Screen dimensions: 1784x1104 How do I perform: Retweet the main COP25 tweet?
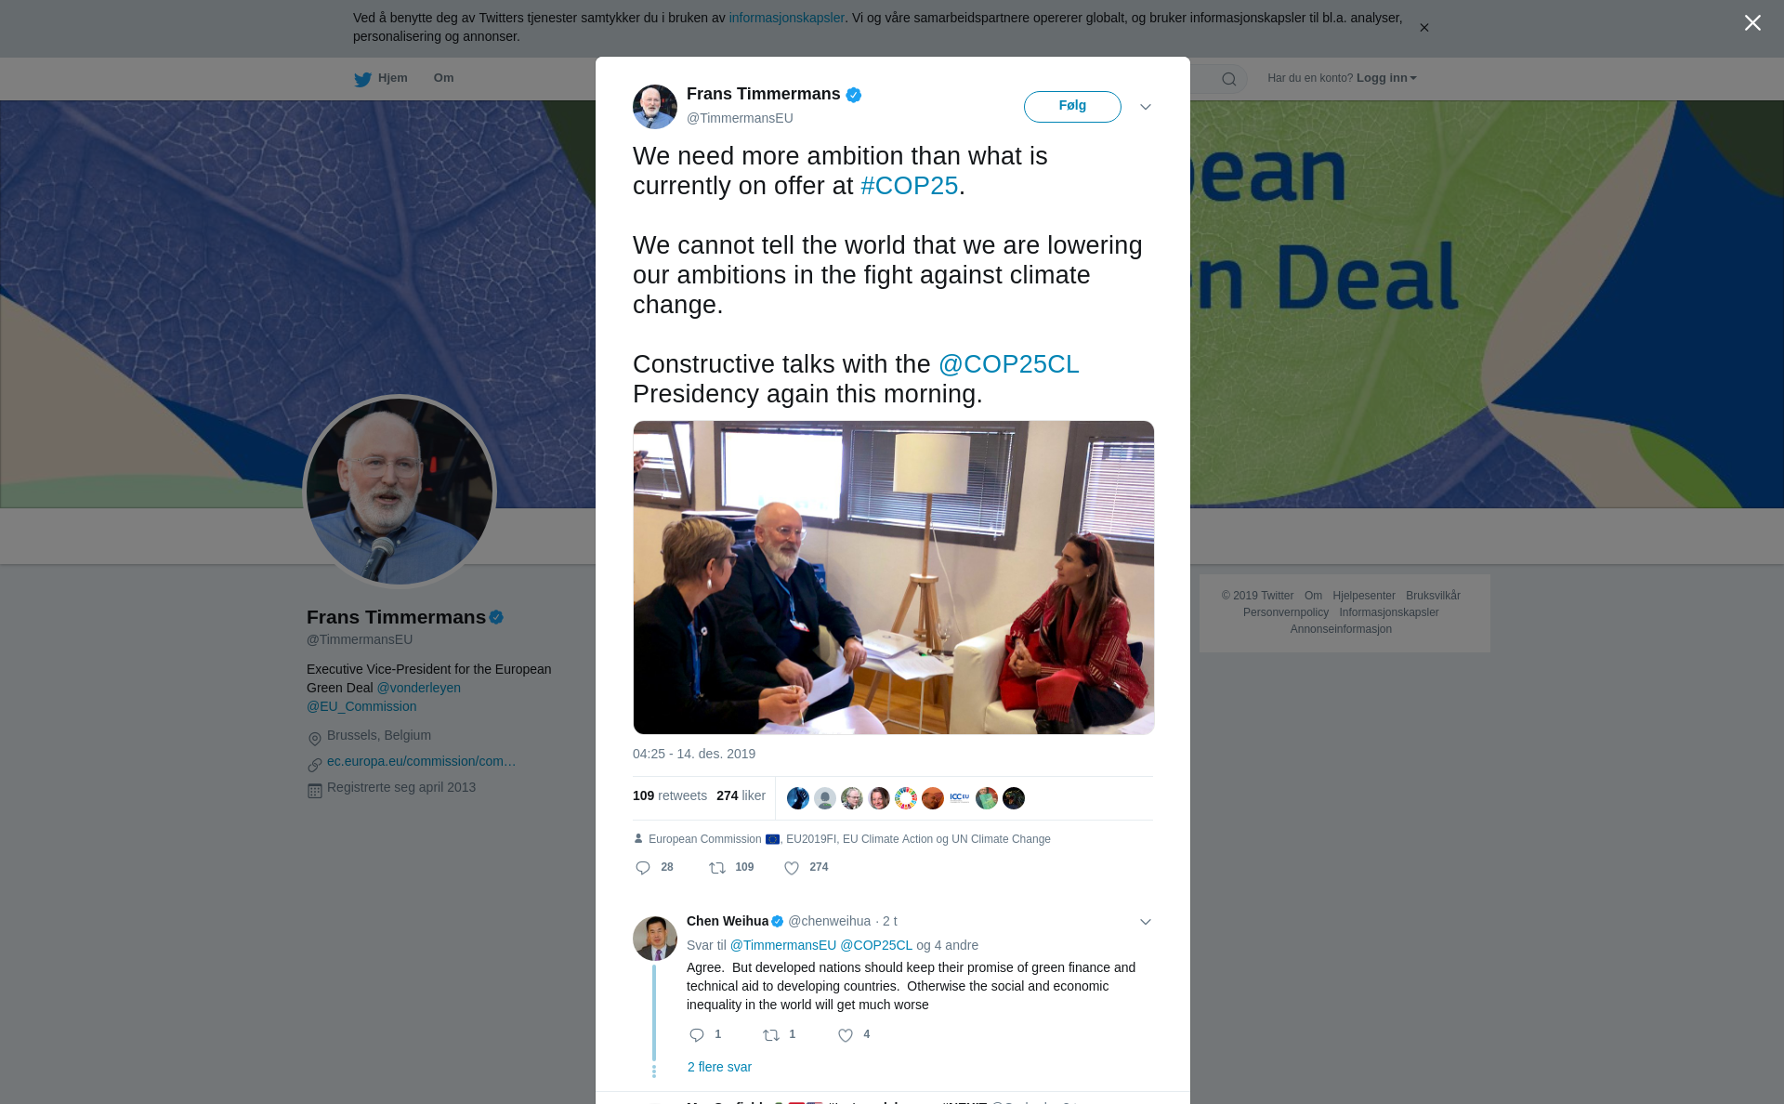tap(717, 868)
